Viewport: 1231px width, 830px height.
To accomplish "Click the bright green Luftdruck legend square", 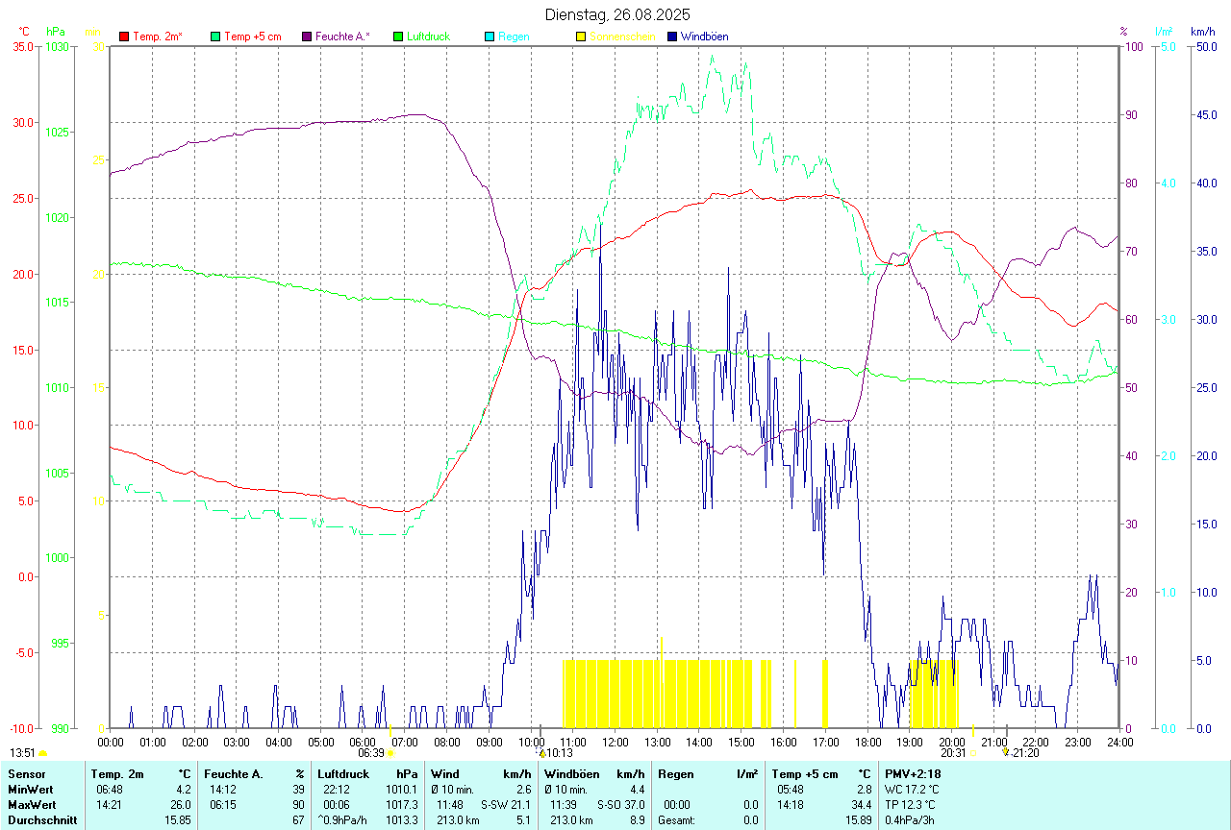I will coord(398,37).
